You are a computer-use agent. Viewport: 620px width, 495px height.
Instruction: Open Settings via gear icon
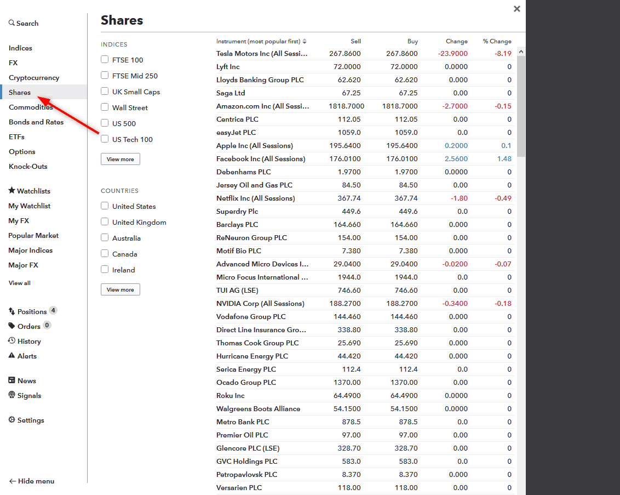pos(12,420)
